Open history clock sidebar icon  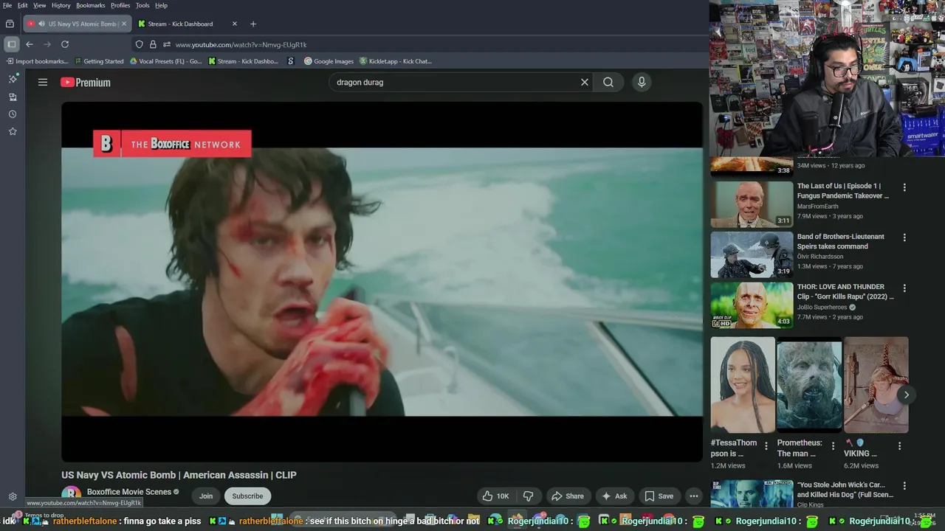click(13, 114)
